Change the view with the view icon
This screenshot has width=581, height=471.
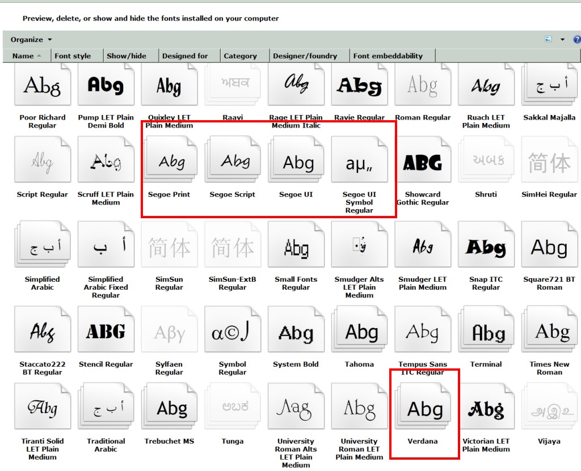click(x=549, y=39)
